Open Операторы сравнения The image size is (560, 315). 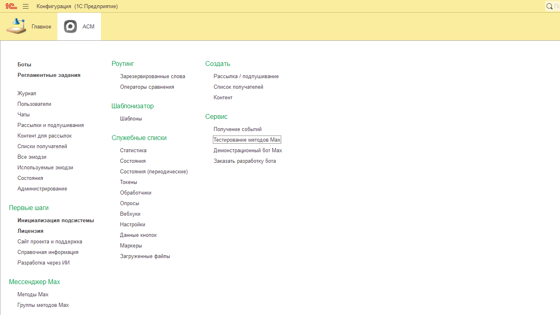coord(147,87)
